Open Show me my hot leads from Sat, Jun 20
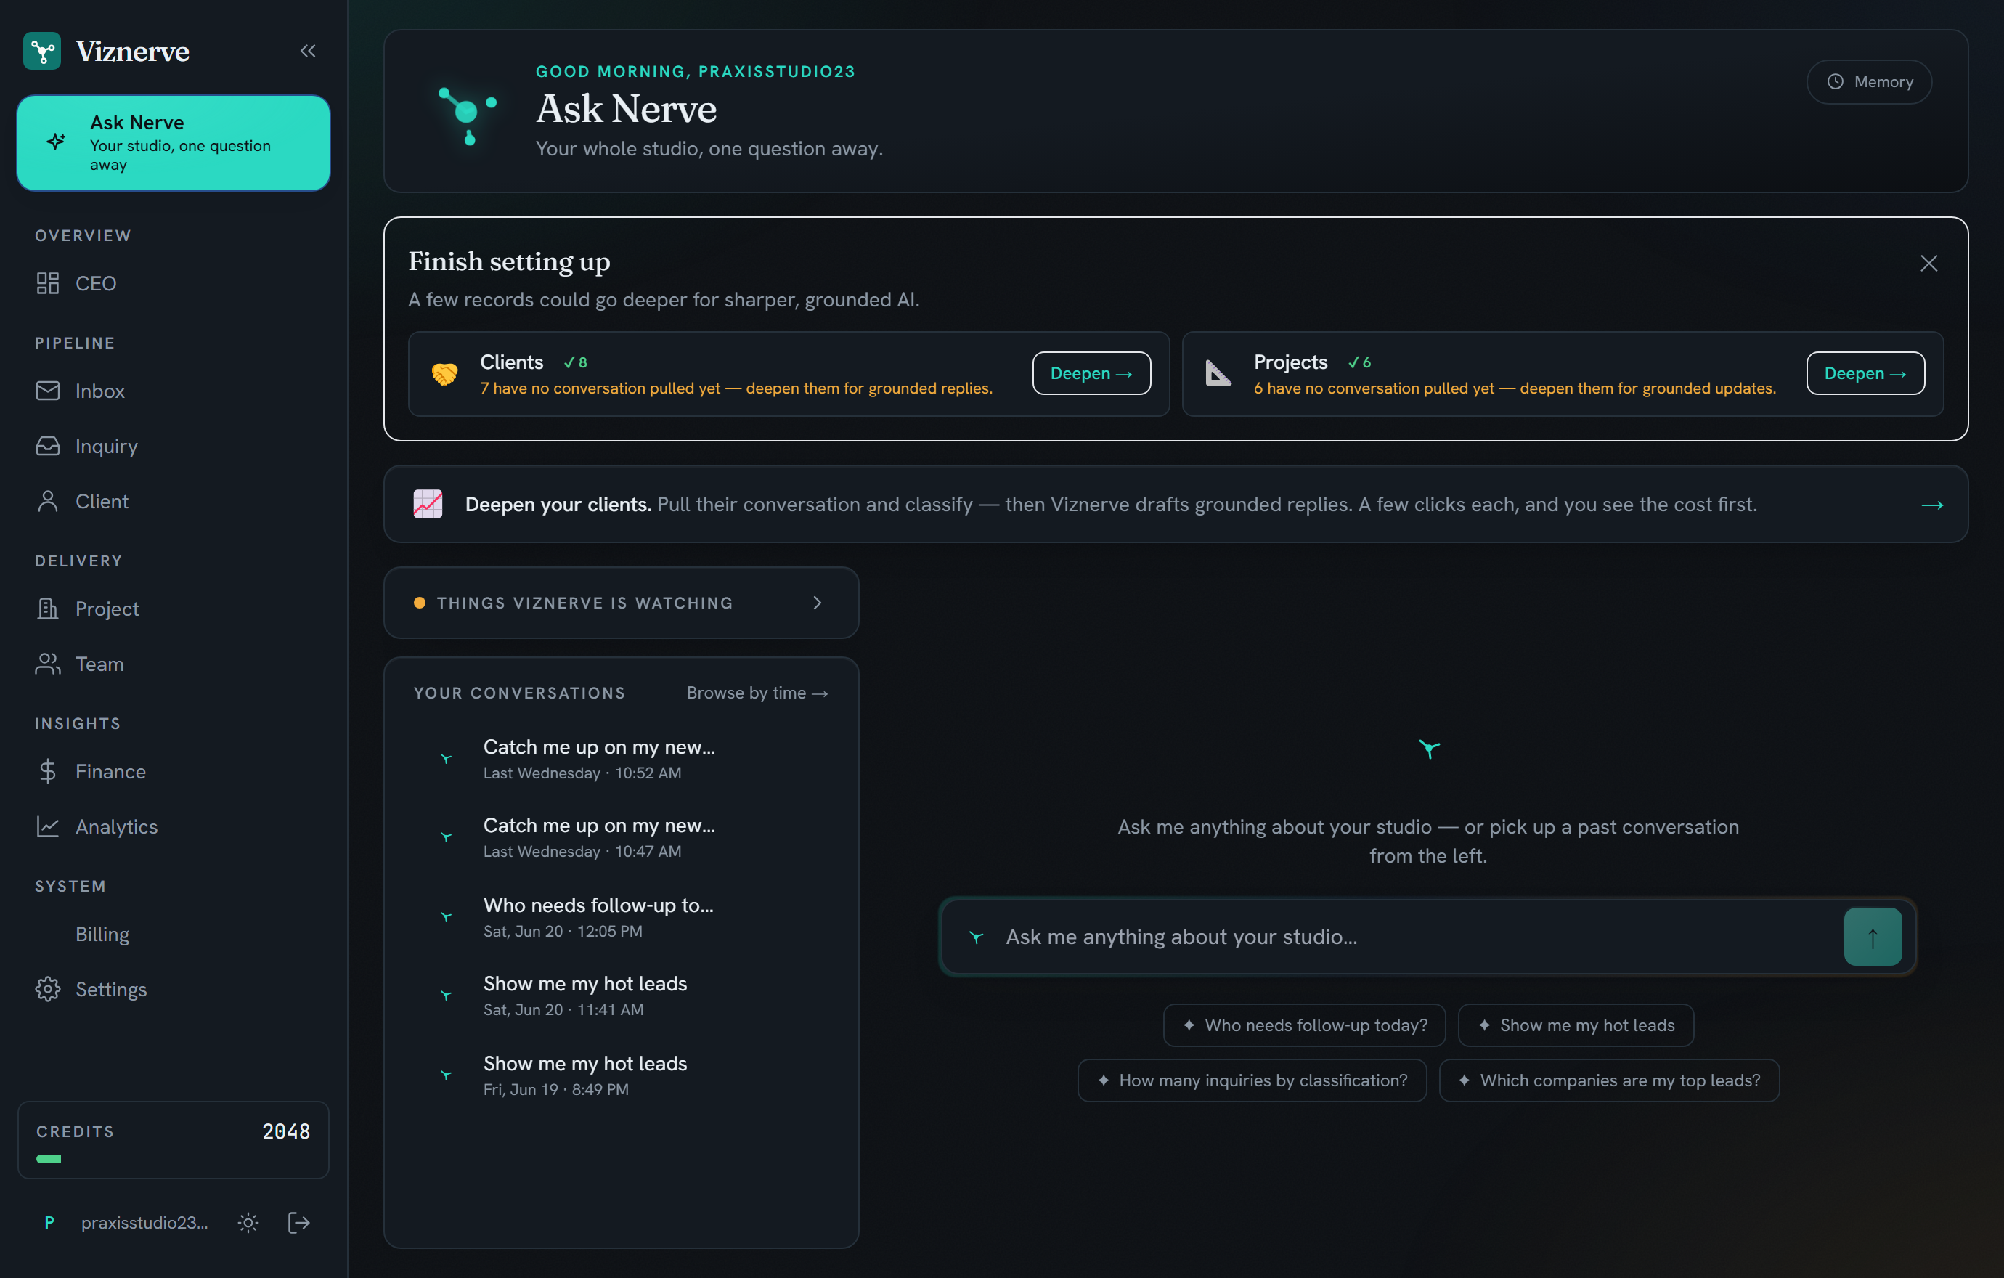The image size is (2004, 1278). [621, 995]
